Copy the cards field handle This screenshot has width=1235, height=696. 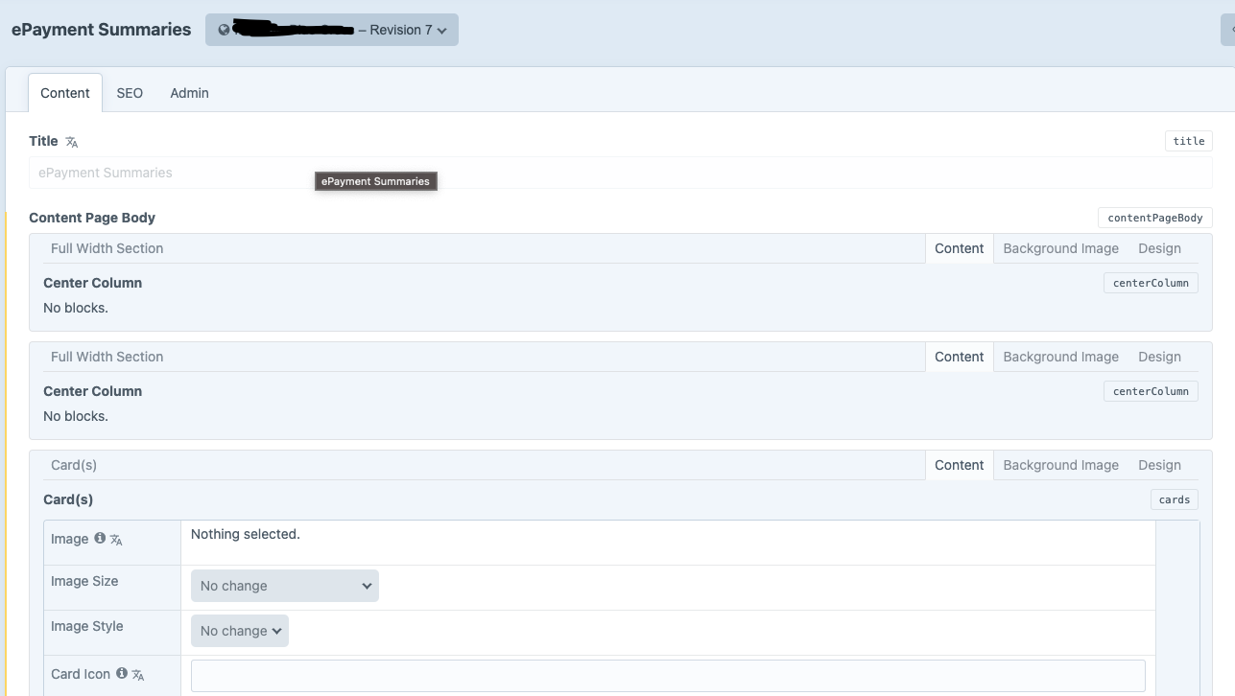click(1175, 499)
